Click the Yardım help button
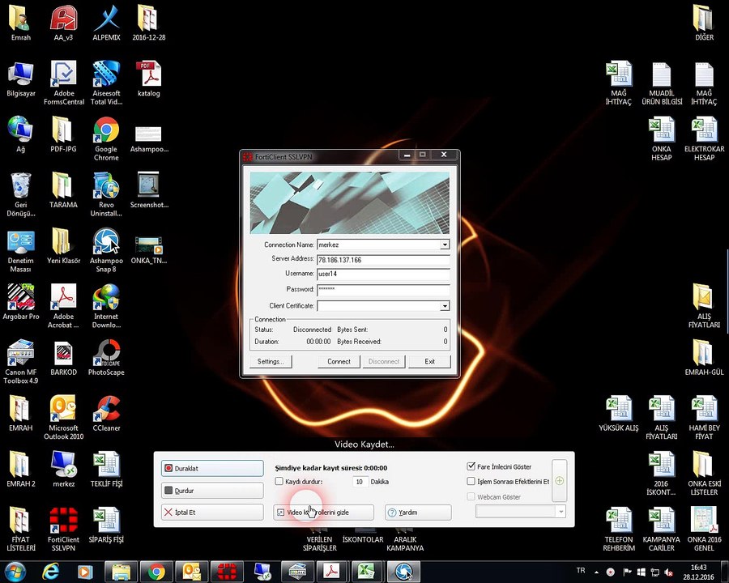Screen dimensions: 729x583 pos(418,513)
